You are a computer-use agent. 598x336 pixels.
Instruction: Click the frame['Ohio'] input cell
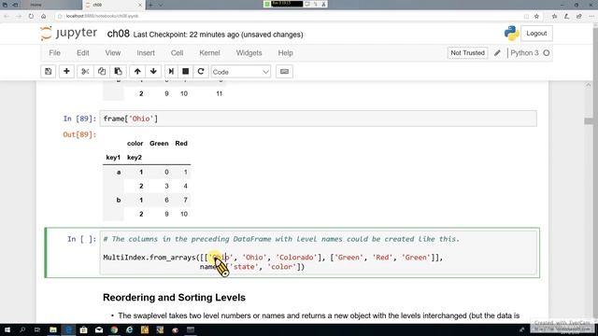(x=319, y=119)
